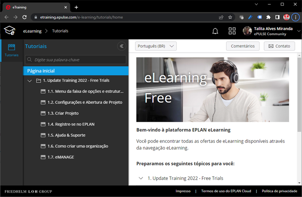Click the Contato button
The height and width of the screenshot is (197, 302).
279,46
